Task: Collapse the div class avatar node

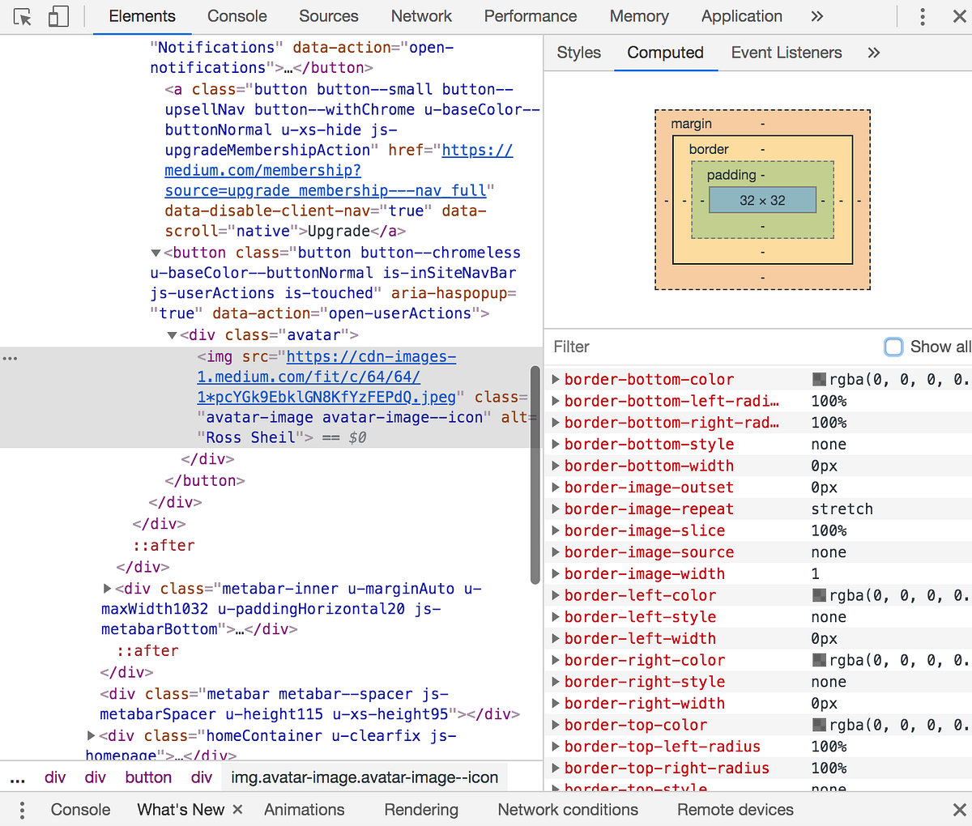Action: point(172,335)
